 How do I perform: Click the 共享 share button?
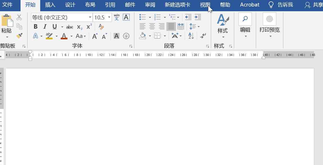(313, 5)
